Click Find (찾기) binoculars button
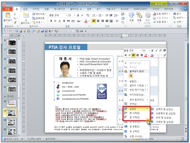Viewport: 190px width, 143px height. click(177, 14)
